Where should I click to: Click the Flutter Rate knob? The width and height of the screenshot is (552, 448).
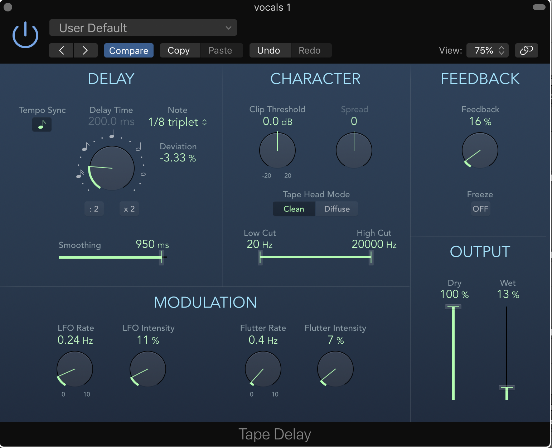(x=263, y=369)
